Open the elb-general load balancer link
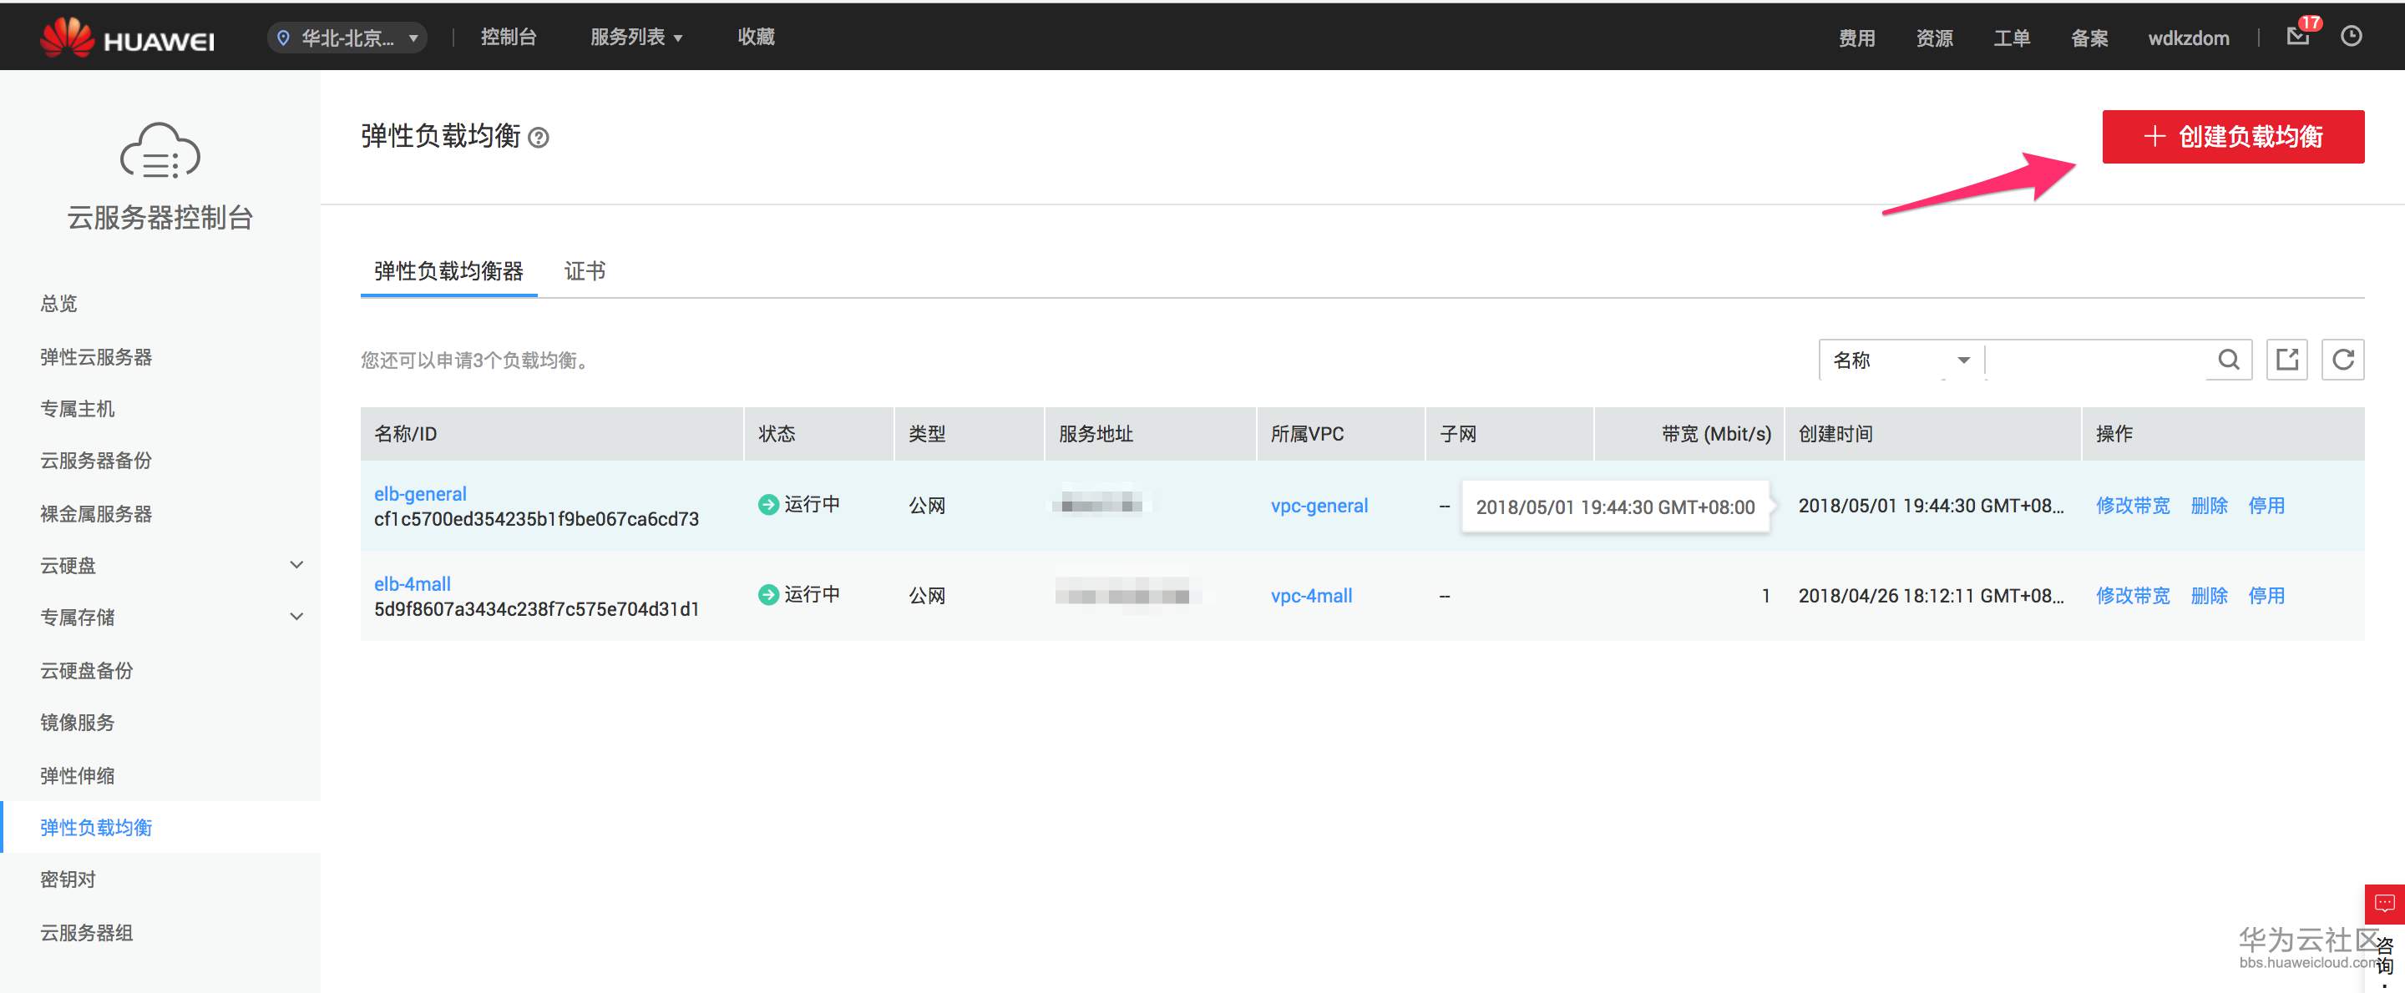This screenshot has height=993, width=2405. point(420,494)
